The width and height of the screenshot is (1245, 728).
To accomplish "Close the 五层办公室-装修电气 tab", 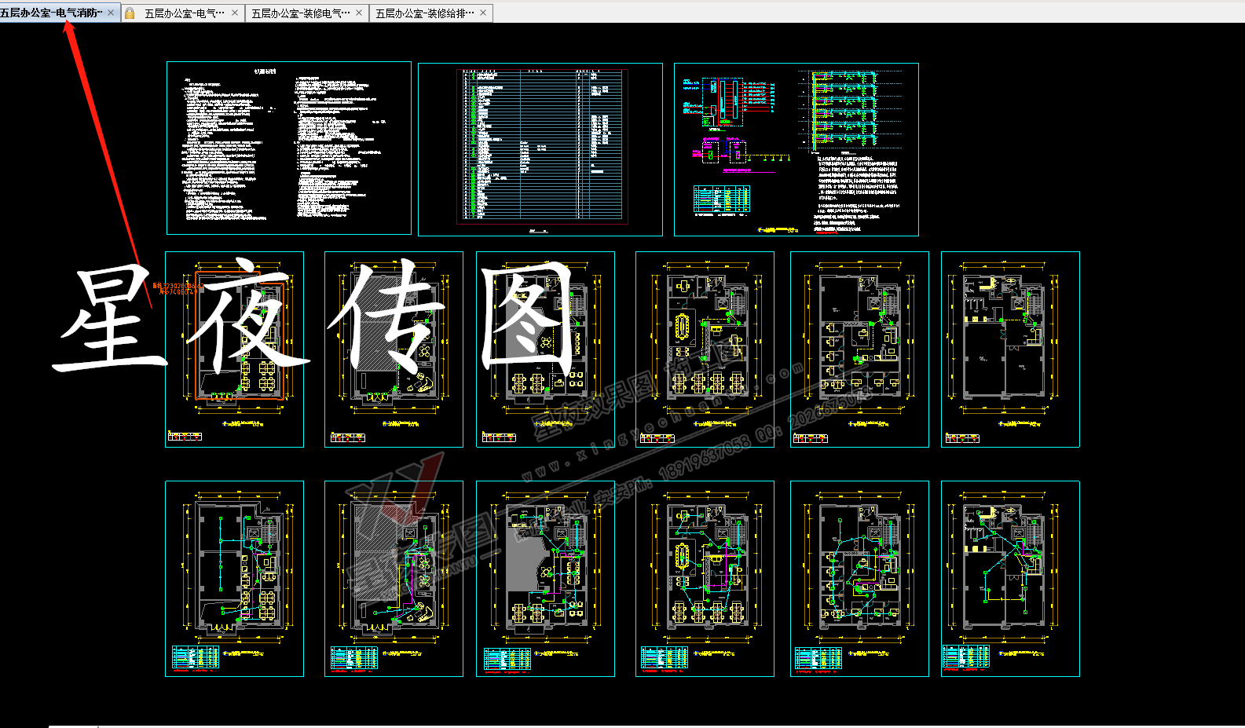I will coord(359,13).
